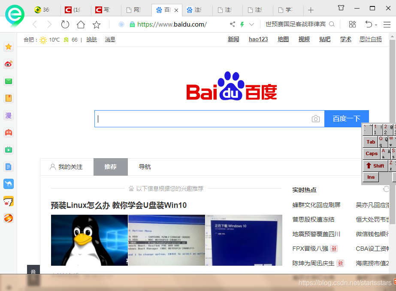Reload the page with the refresh icon
The image size is (396, 291).
pos(65,24)
